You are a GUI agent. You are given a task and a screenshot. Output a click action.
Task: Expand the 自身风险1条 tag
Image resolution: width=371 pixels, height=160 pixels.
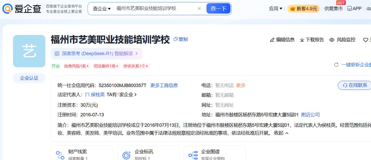coord(76,66)
